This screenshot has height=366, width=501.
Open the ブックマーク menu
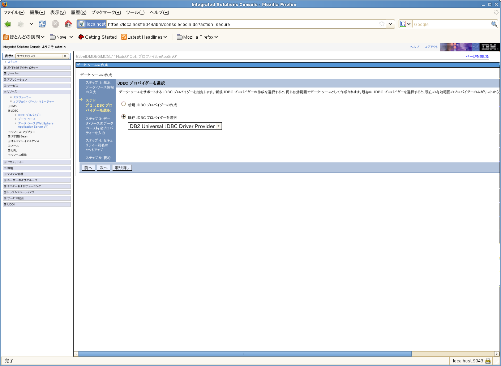[106, 12]
